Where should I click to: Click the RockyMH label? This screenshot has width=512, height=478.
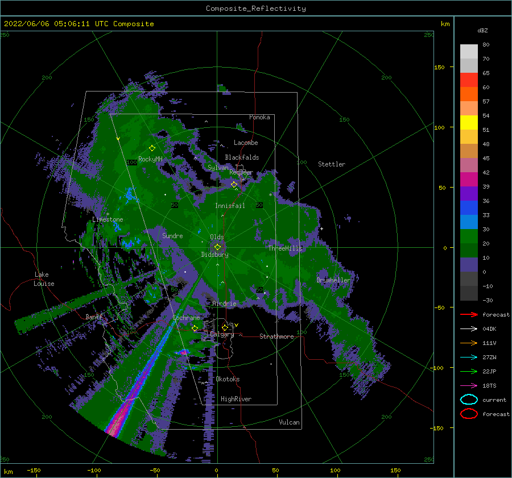point(150,159)
